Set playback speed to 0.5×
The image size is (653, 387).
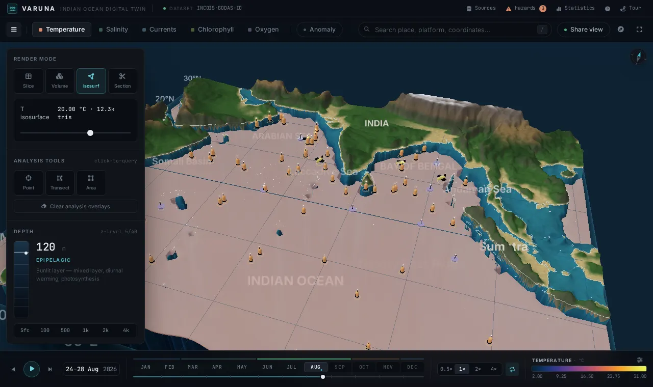tap(446, 369)
